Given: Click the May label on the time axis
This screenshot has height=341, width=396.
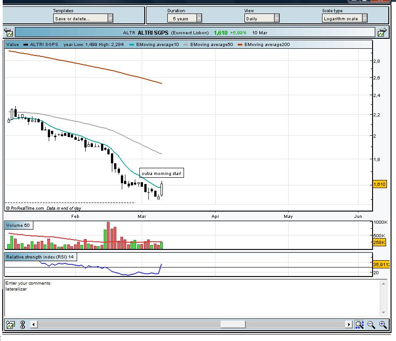Looking at the screenshot, I should click(x=288, y=216).
